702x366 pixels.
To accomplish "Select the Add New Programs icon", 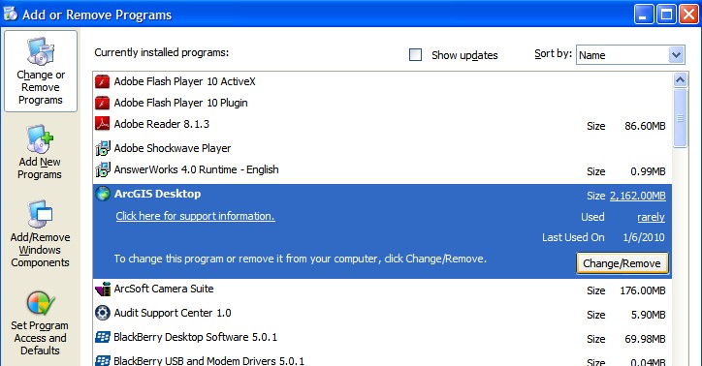I will (x=40, y=139).
